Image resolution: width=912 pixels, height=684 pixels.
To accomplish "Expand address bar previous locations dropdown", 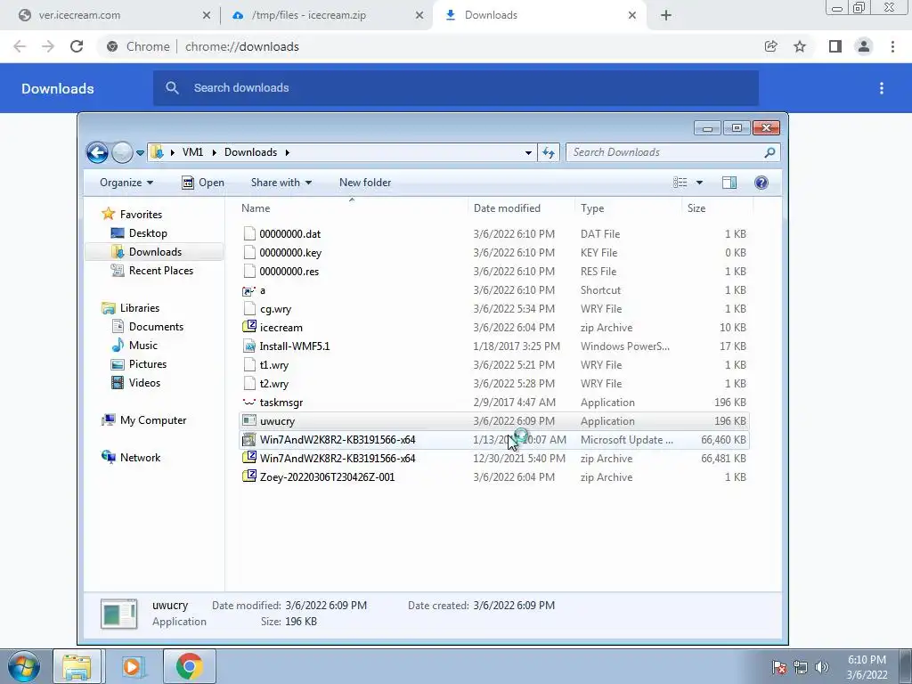I will coord(528,152).
